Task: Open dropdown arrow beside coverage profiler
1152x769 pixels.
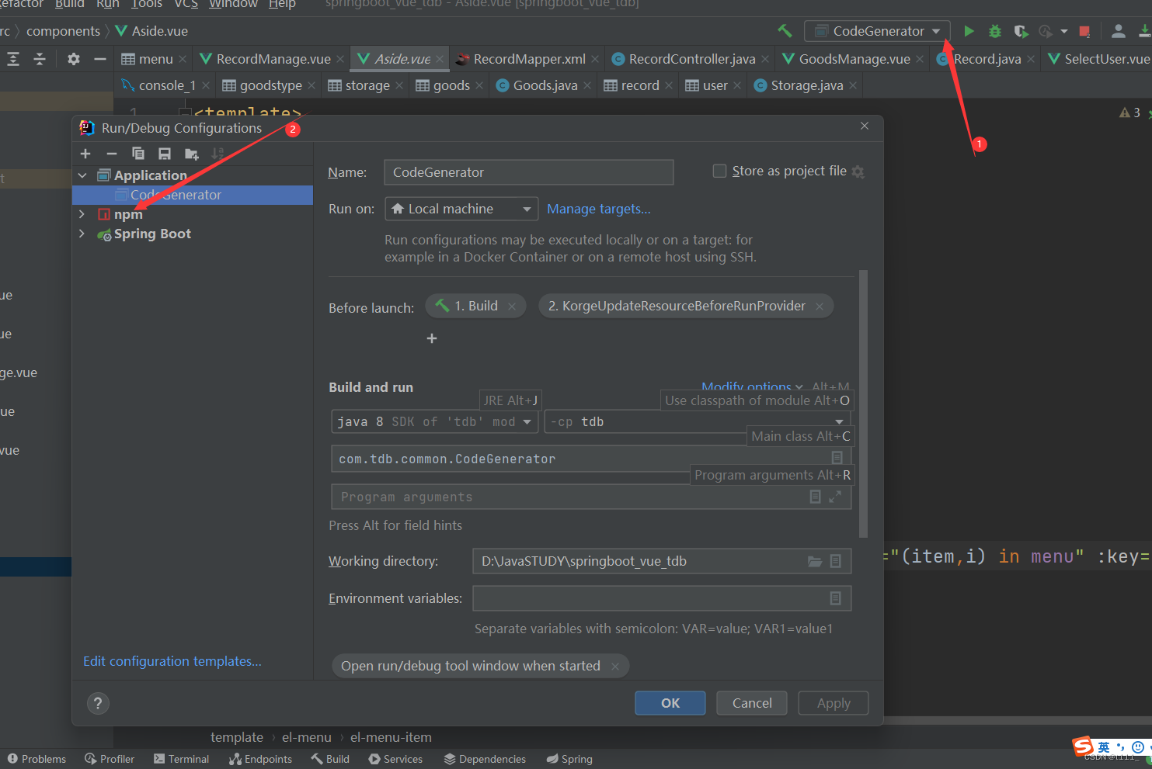Action: pos(1063,32)
